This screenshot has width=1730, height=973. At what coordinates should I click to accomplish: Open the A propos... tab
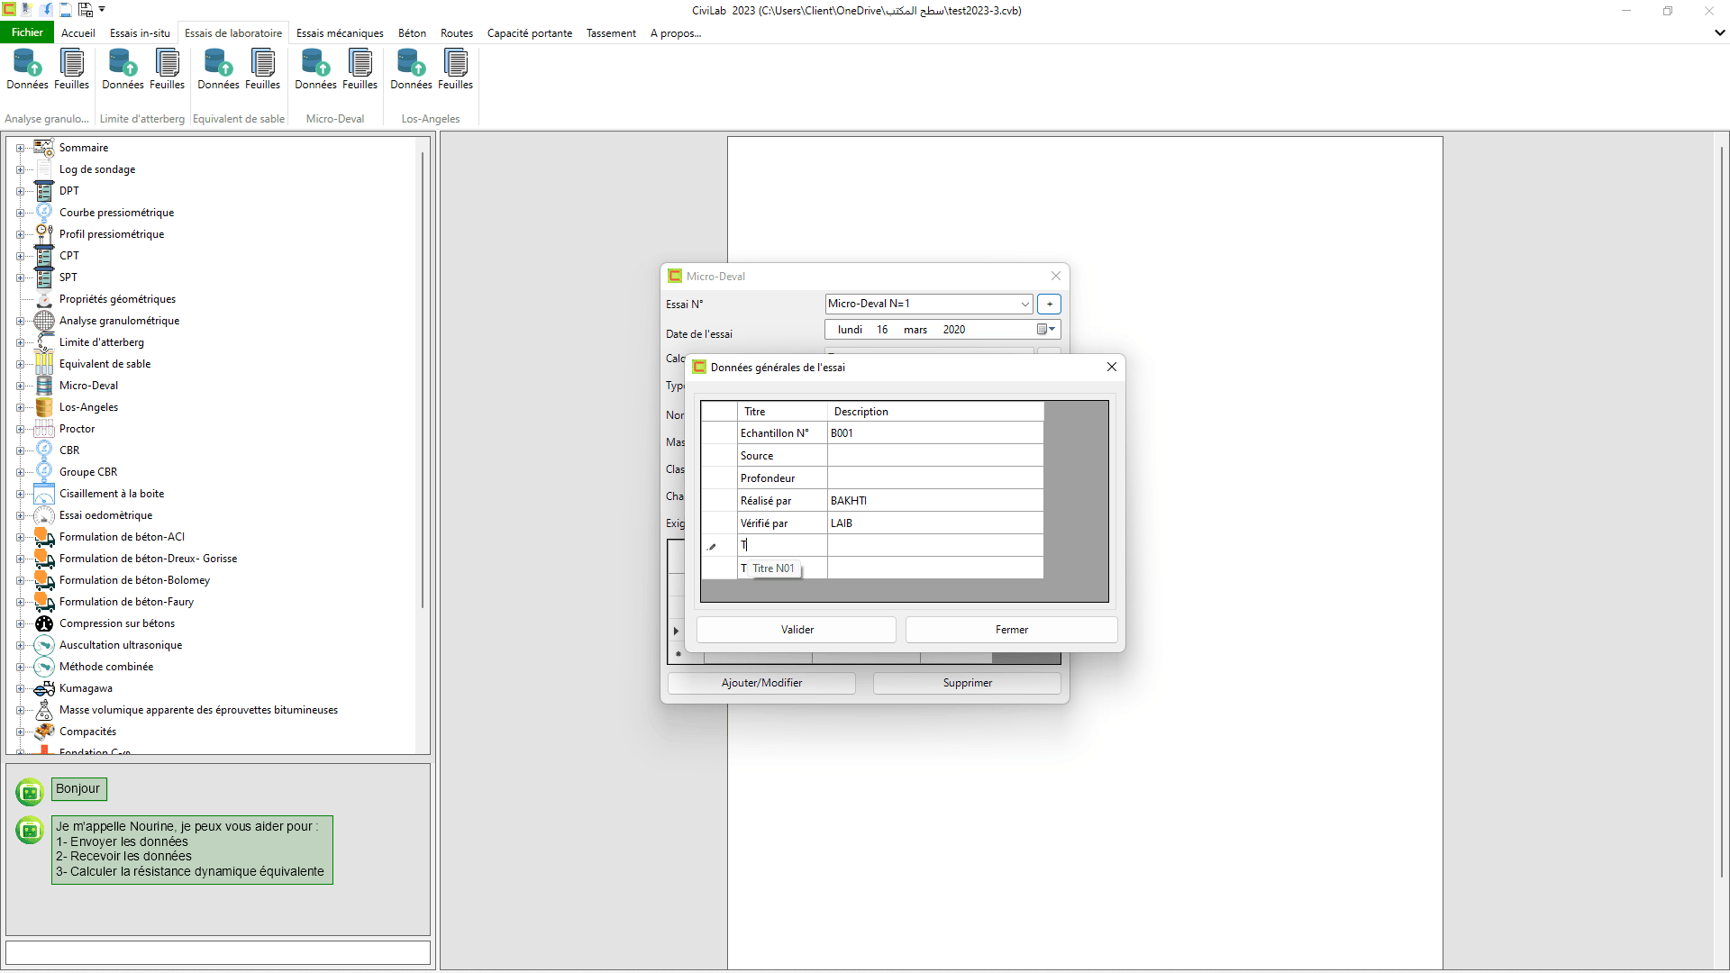tap(676, 32)
